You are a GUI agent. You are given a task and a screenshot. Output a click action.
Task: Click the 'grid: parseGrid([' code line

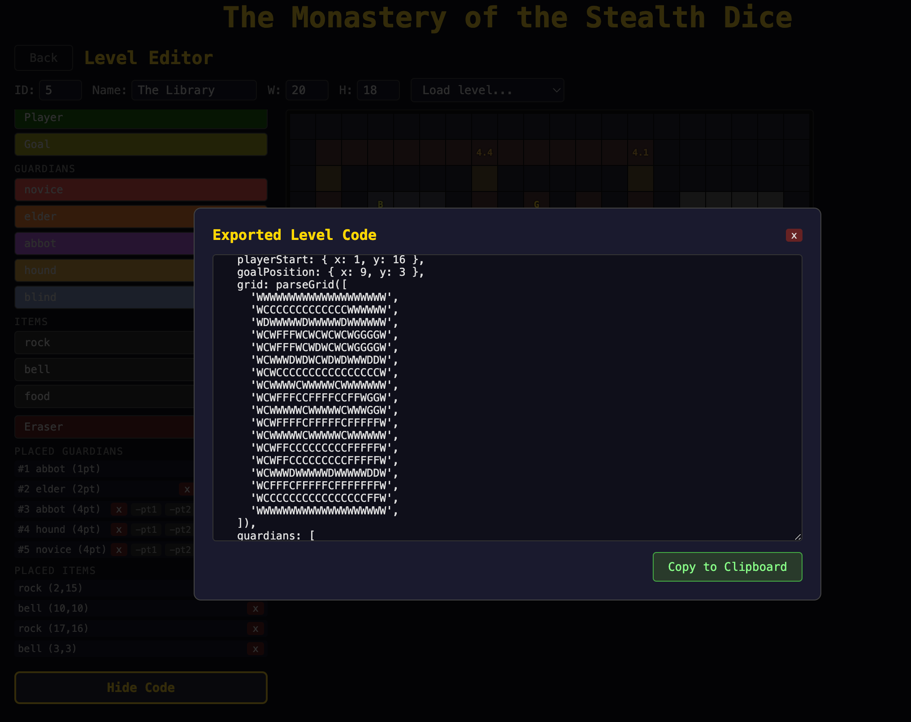point(292,285)
